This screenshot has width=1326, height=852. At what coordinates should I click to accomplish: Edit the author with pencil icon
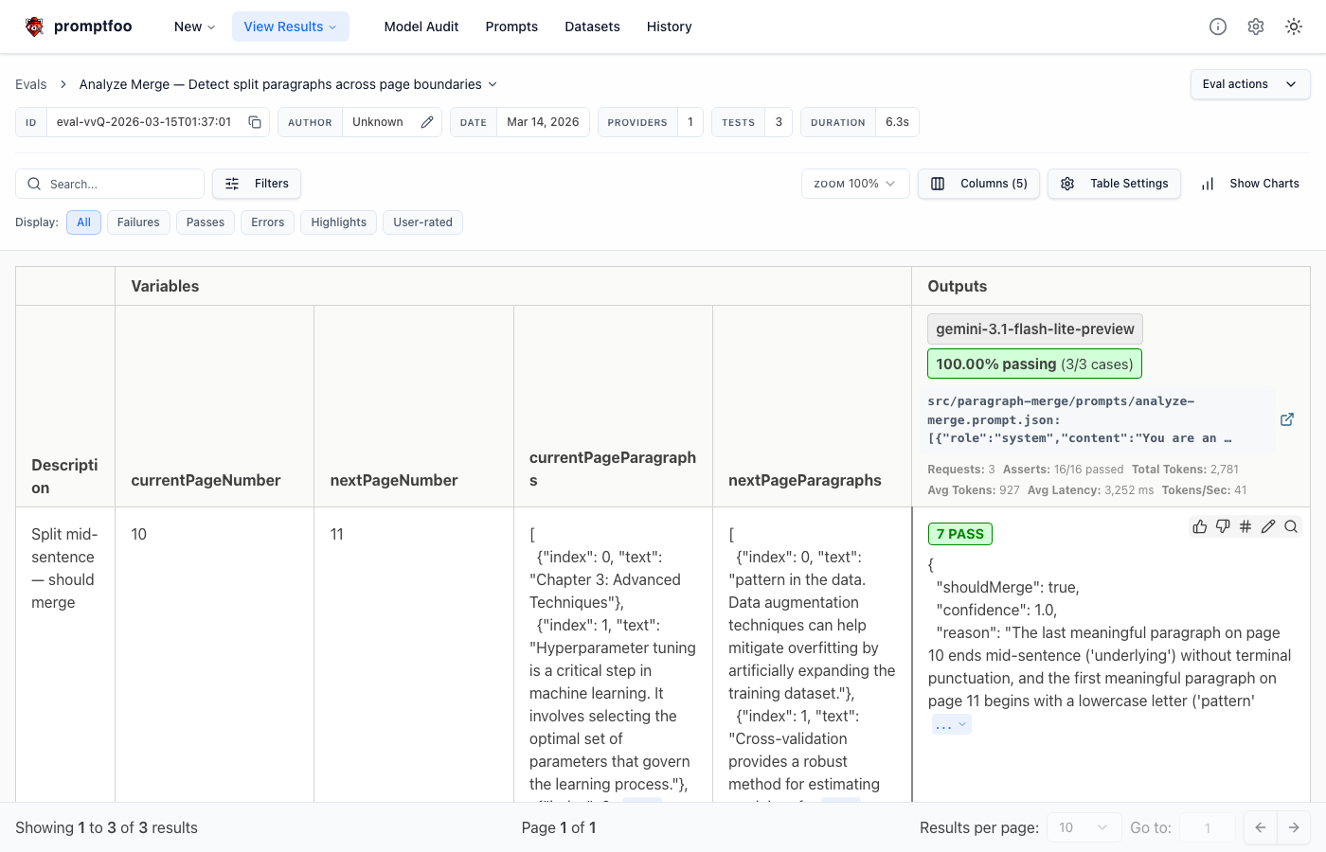tap(427, 122)
